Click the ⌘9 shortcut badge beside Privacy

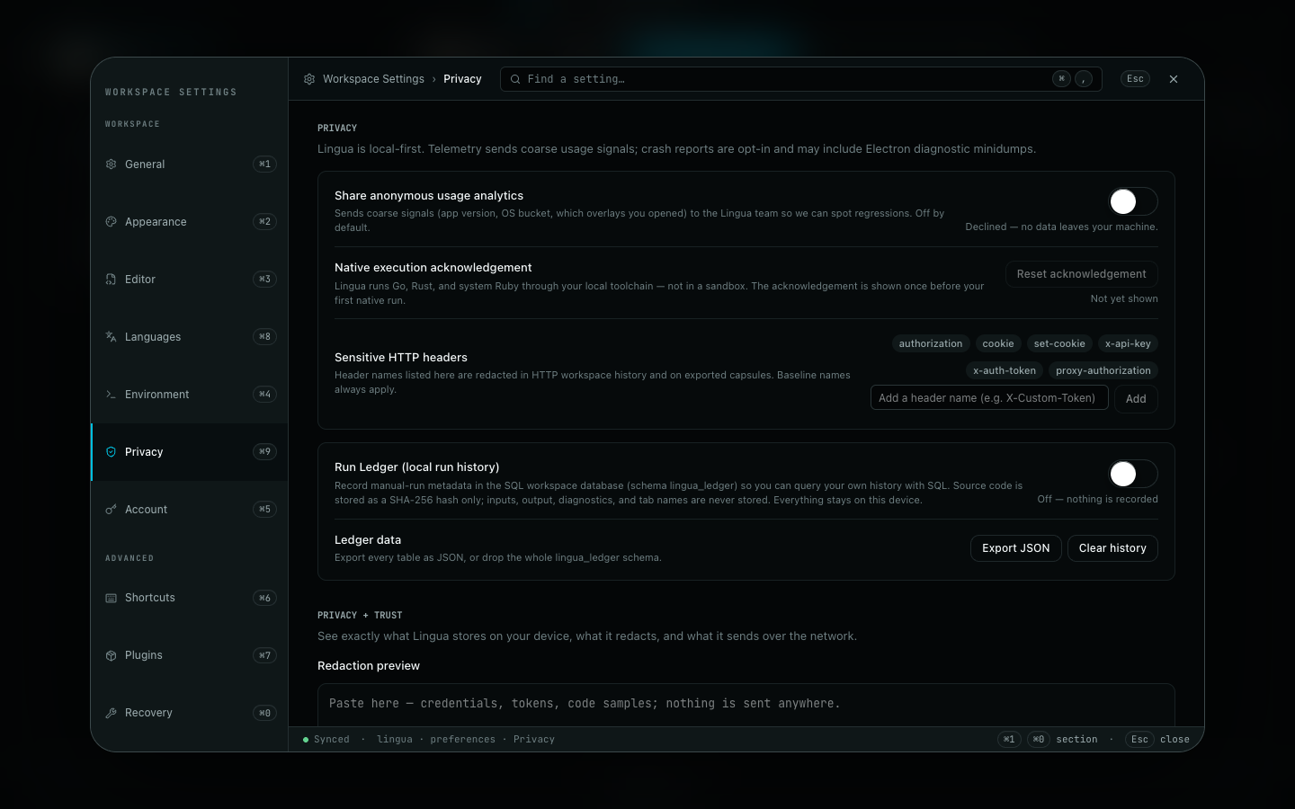pyautogui.click(x=264, y=452)
